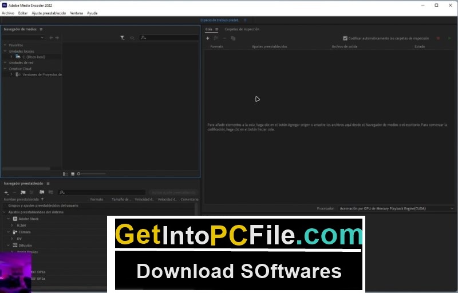
Task: Click the red stop queue button
Action: pos(438,38)
